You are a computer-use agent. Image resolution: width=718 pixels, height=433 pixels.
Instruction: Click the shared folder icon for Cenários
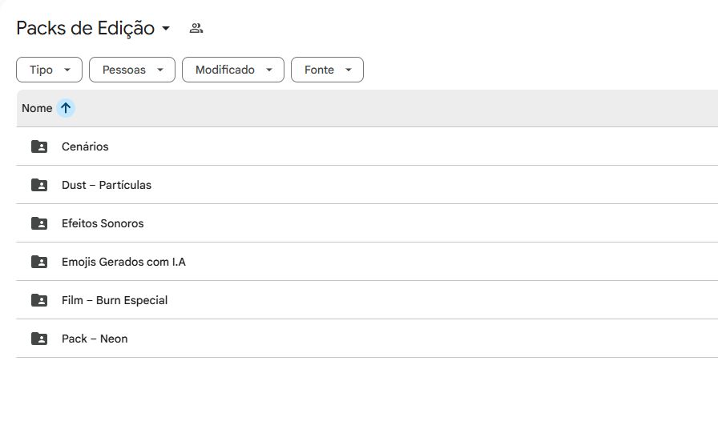39,146
